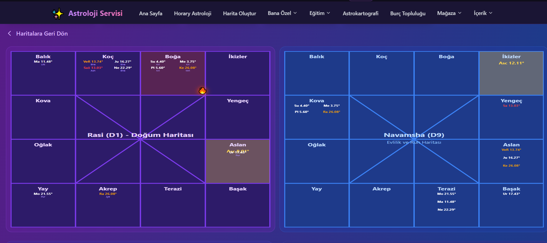Click the Astroloji Servisi brand name
547x243 pixels.
(95, 13)
